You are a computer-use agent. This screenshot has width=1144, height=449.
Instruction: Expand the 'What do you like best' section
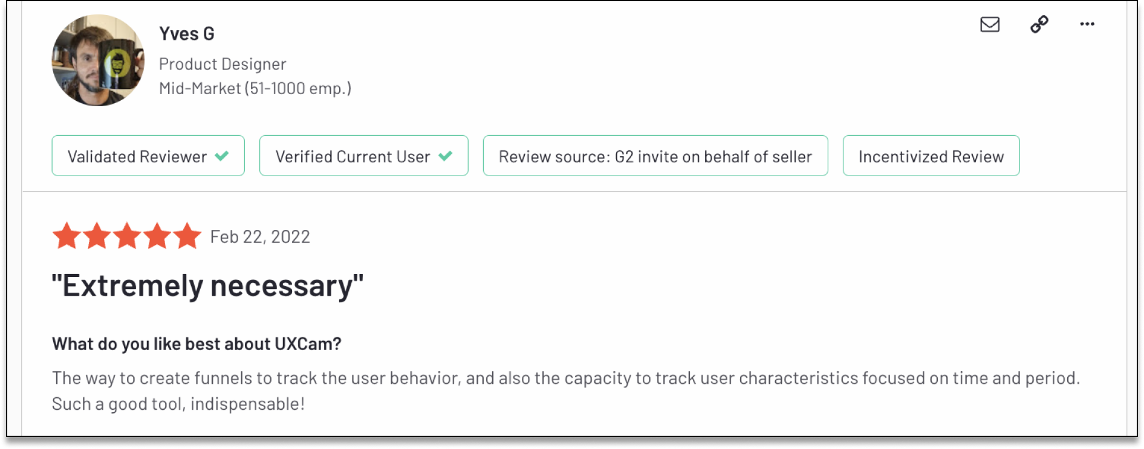click(196, 343)
